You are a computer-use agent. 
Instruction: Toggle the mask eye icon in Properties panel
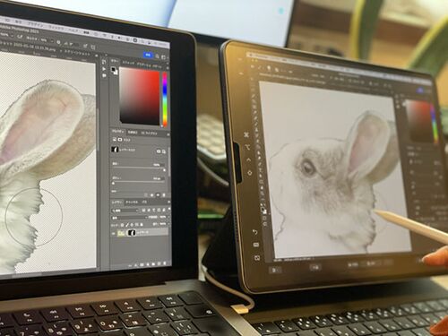point(159,151)
